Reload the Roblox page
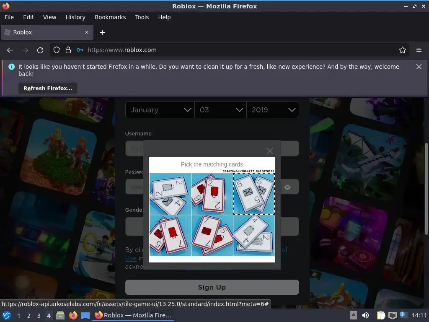The height and width of the screenshot is (322, 429). [40, 50]
